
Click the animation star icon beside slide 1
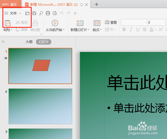[x=6, y=58]
